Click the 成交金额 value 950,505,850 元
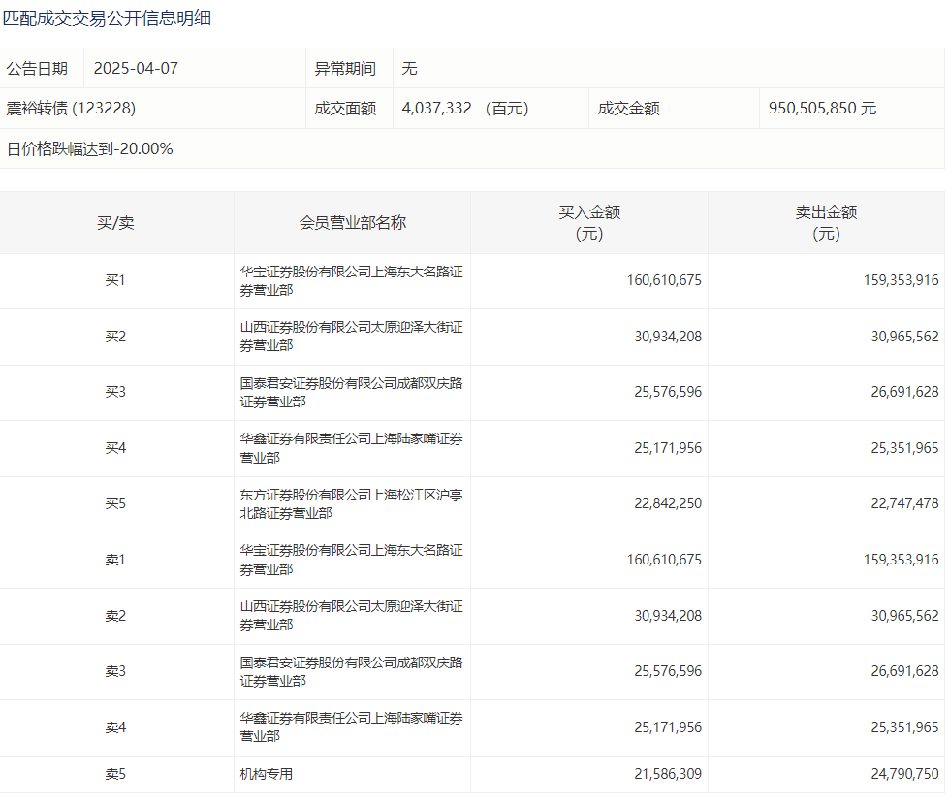This screenshot has width=949, height=806. coord(822,109)
